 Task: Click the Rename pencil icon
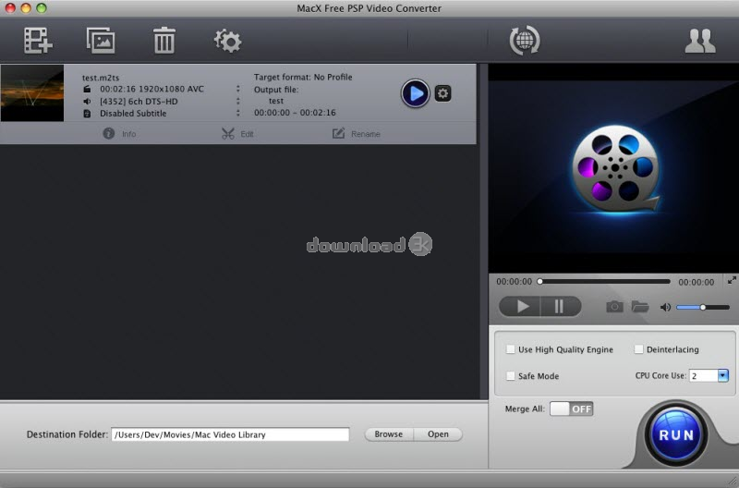[338, 133]
